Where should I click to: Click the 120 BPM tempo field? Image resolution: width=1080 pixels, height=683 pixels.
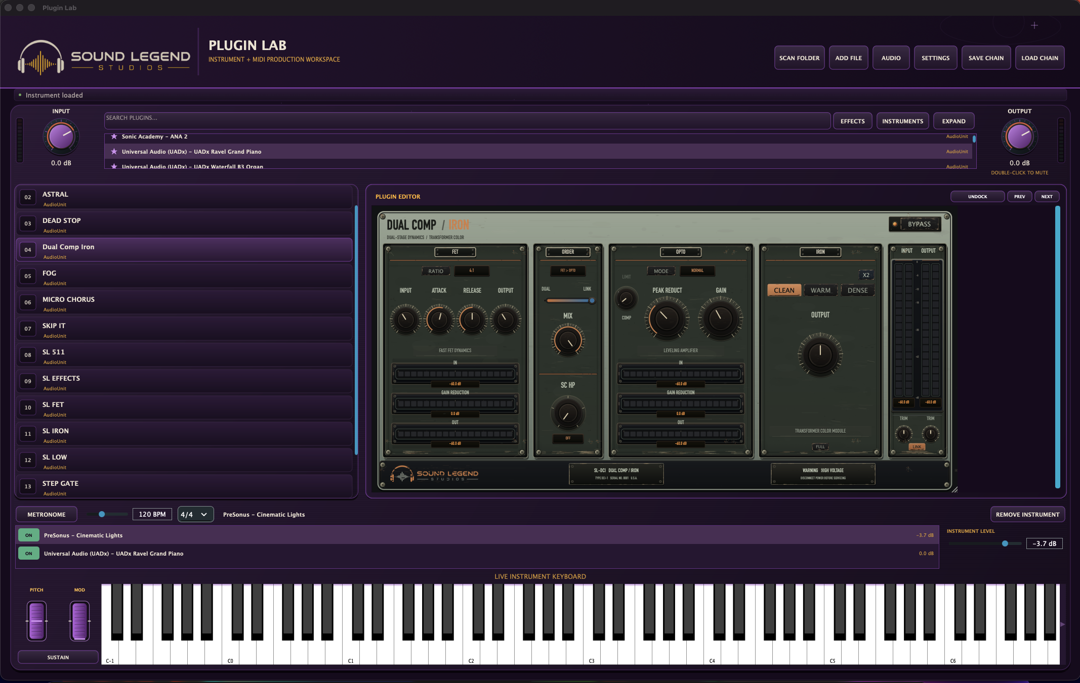152,514
